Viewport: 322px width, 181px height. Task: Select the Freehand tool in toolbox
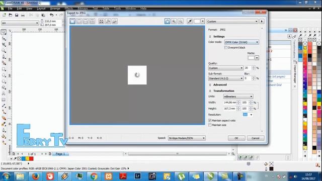coord(4,57)
